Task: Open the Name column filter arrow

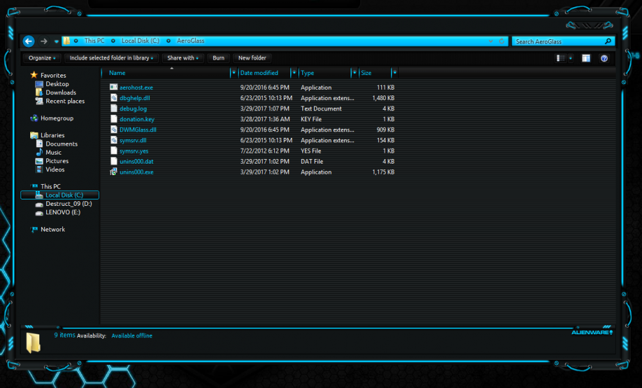Action: point(233,72)
